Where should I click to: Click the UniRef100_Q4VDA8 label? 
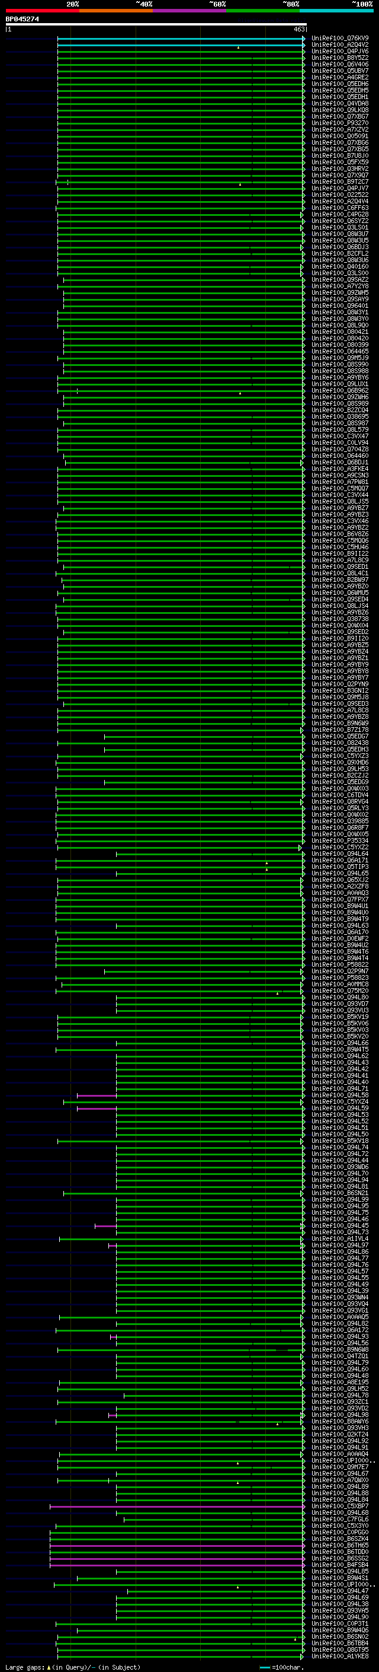pyautogui.click(x=340, y=103)
